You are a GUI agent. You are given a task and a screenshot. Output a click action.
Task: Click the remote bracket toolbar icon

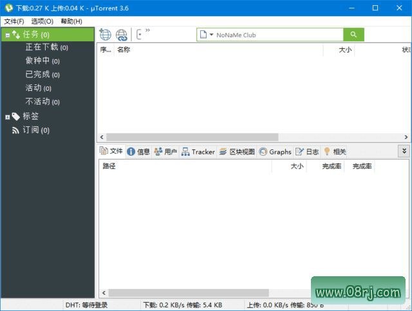[x=139, y=34]
